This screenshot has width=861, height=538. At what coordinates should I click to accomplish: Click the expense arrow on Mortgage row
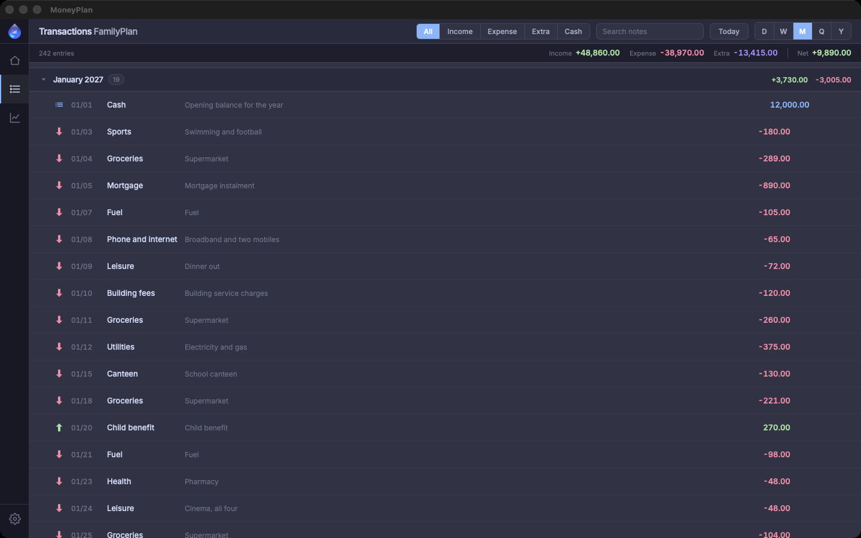coord(59,185)
